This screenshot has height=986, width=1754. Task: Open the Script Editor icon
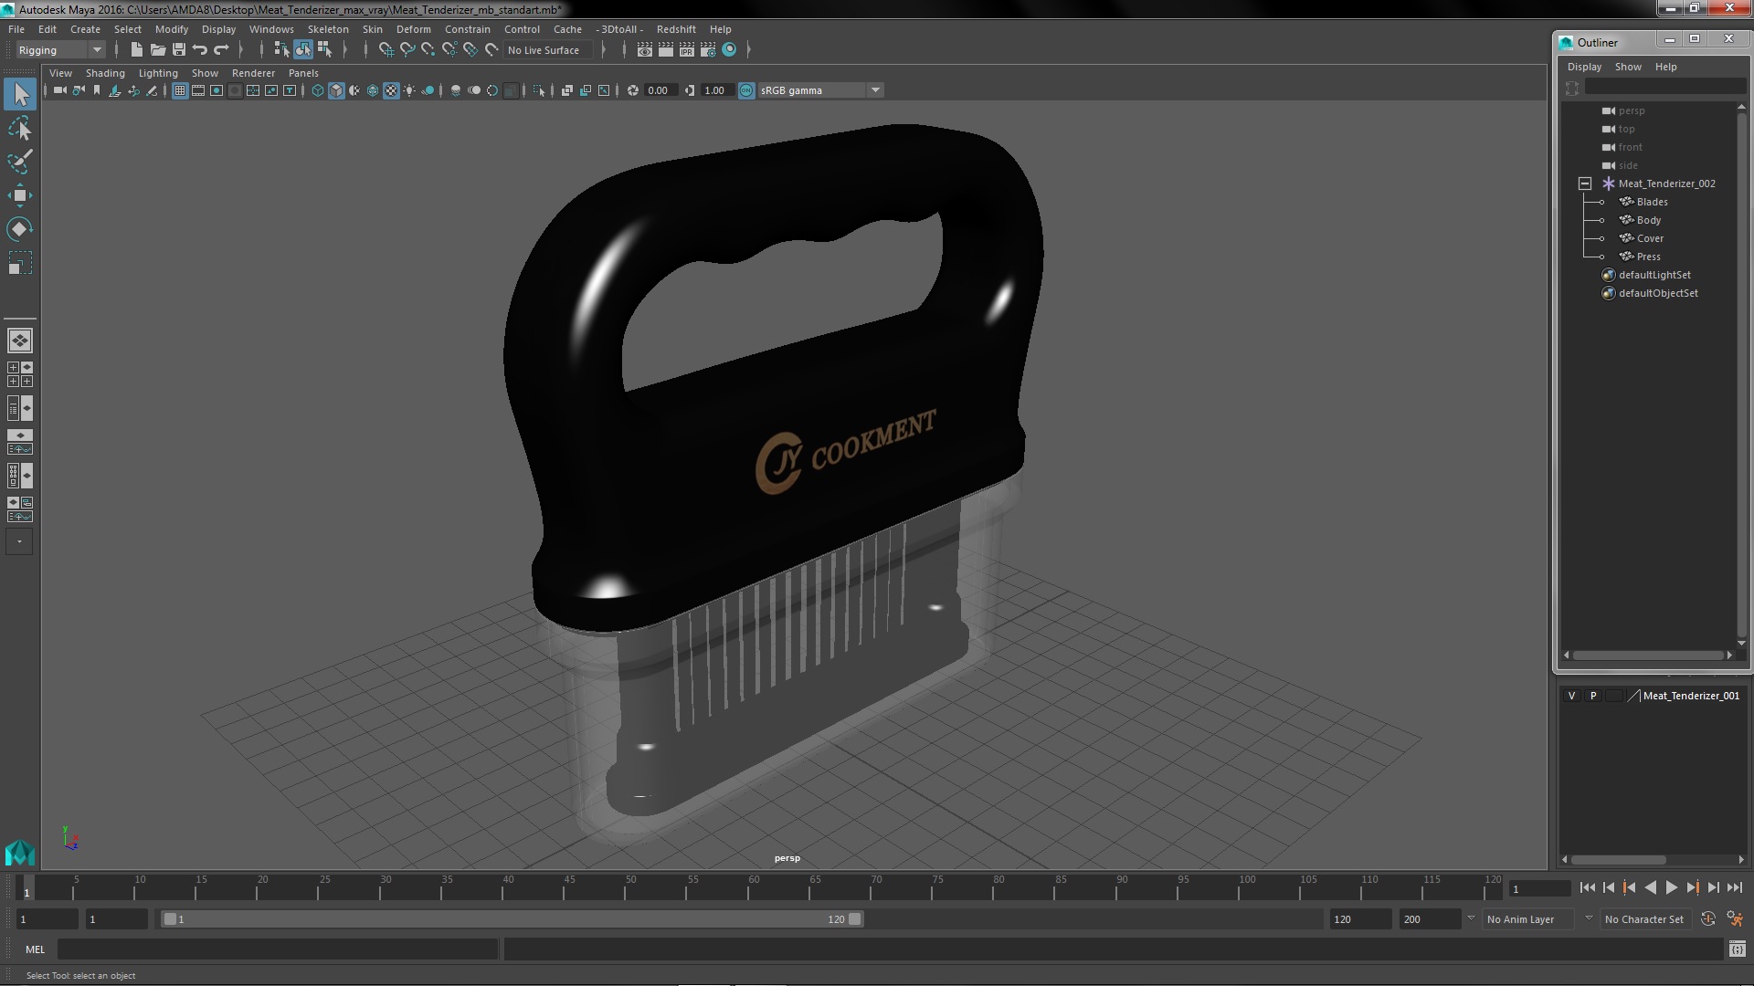1737,949
